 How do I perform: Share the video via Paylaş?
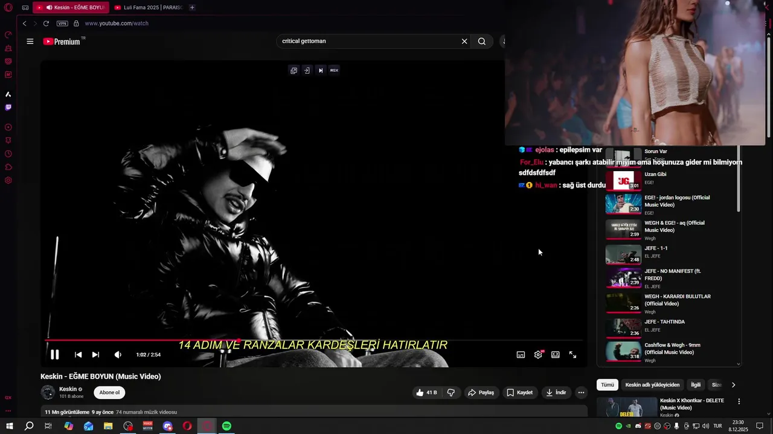[x=481, y=392]
